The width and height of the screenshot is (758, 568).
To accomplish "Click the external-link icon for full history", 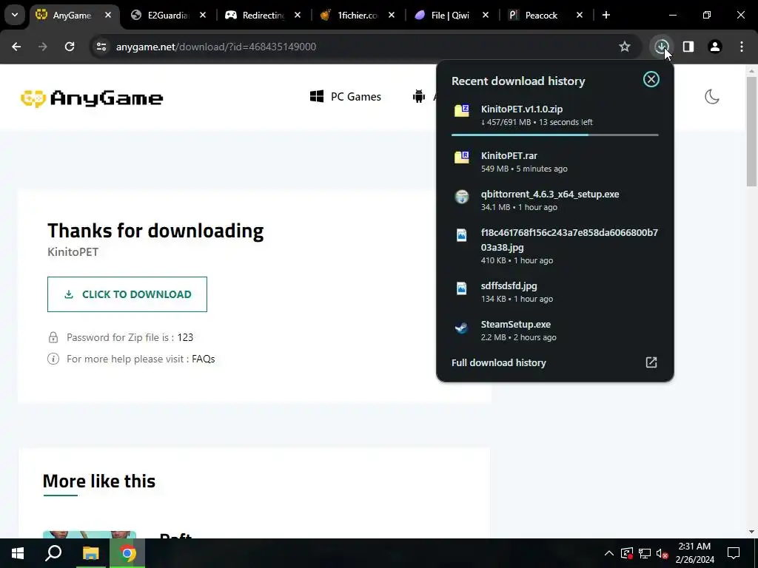I will [x=651, y=362].
